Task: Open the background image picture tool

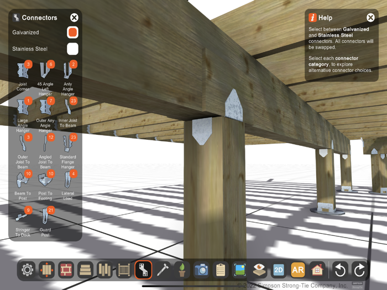Action: point(240,270)
